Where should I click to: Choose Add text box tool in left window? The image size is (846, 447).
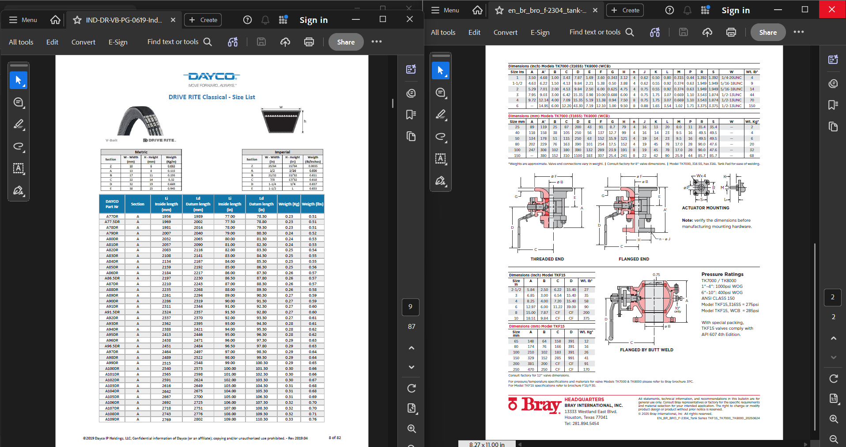tap(19, 168)
